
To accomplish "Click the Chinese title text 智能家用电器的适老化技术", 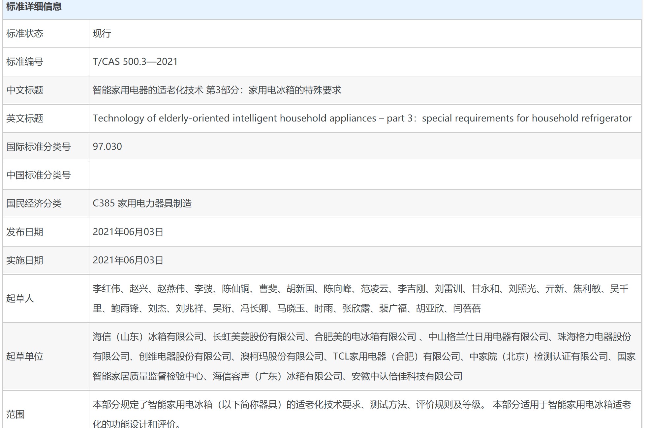I will point(148,90).
